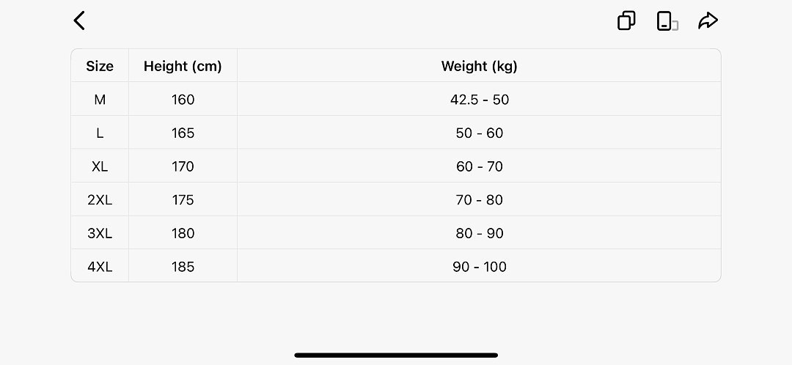Tap the M size cell
Image resolution: width=792 pixels, height=365 pixels.
[100, 100]
